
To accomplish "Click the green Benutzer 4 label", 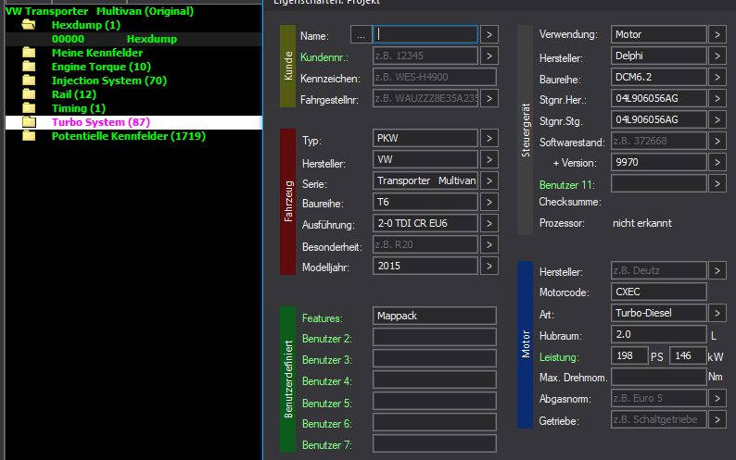I will pos(327,381).
